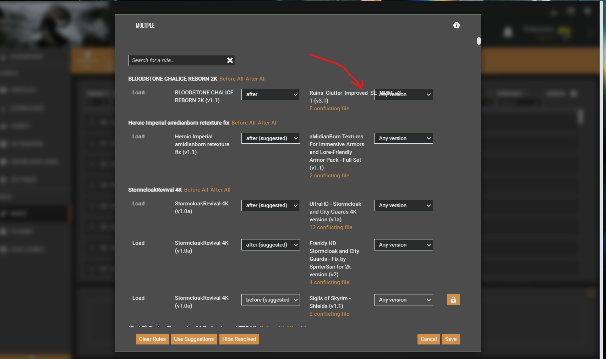The width and height of the screenshot is (606, 359).
Task: Click 'Before All' for BLOODSTONE CHALICE REBORN 2K
Action: [x=231, y=78]
